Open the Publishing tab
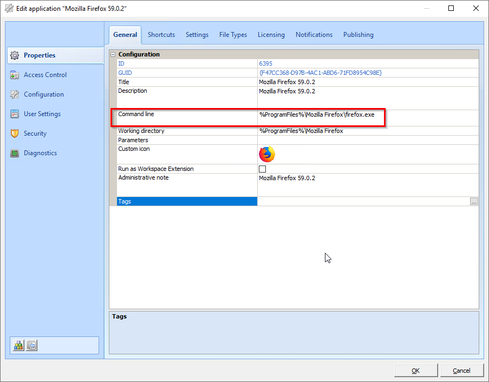The width and height of the screenshot is (489, 382). click(358, 35)
